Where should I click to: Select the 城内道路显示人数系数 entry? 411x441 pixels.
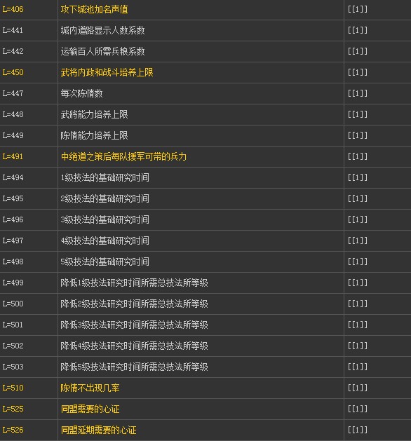(102, 30)
